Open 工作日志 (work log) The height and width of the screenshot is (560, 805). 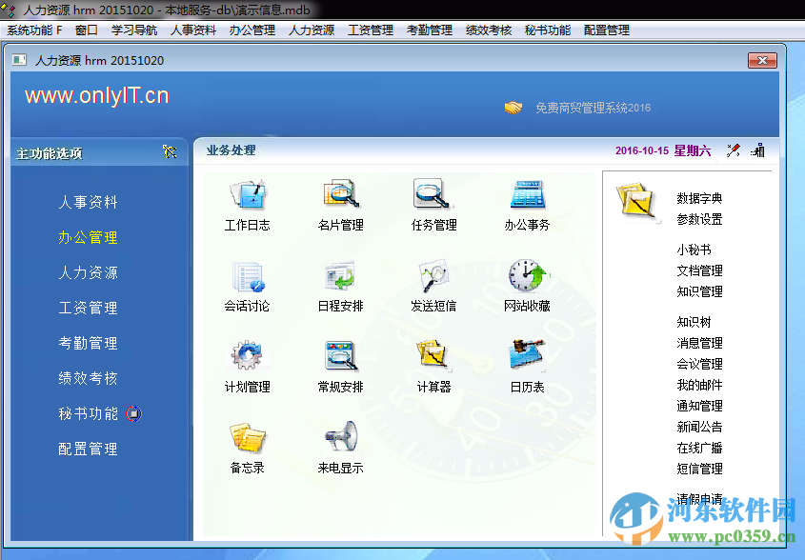pos(247,203)
